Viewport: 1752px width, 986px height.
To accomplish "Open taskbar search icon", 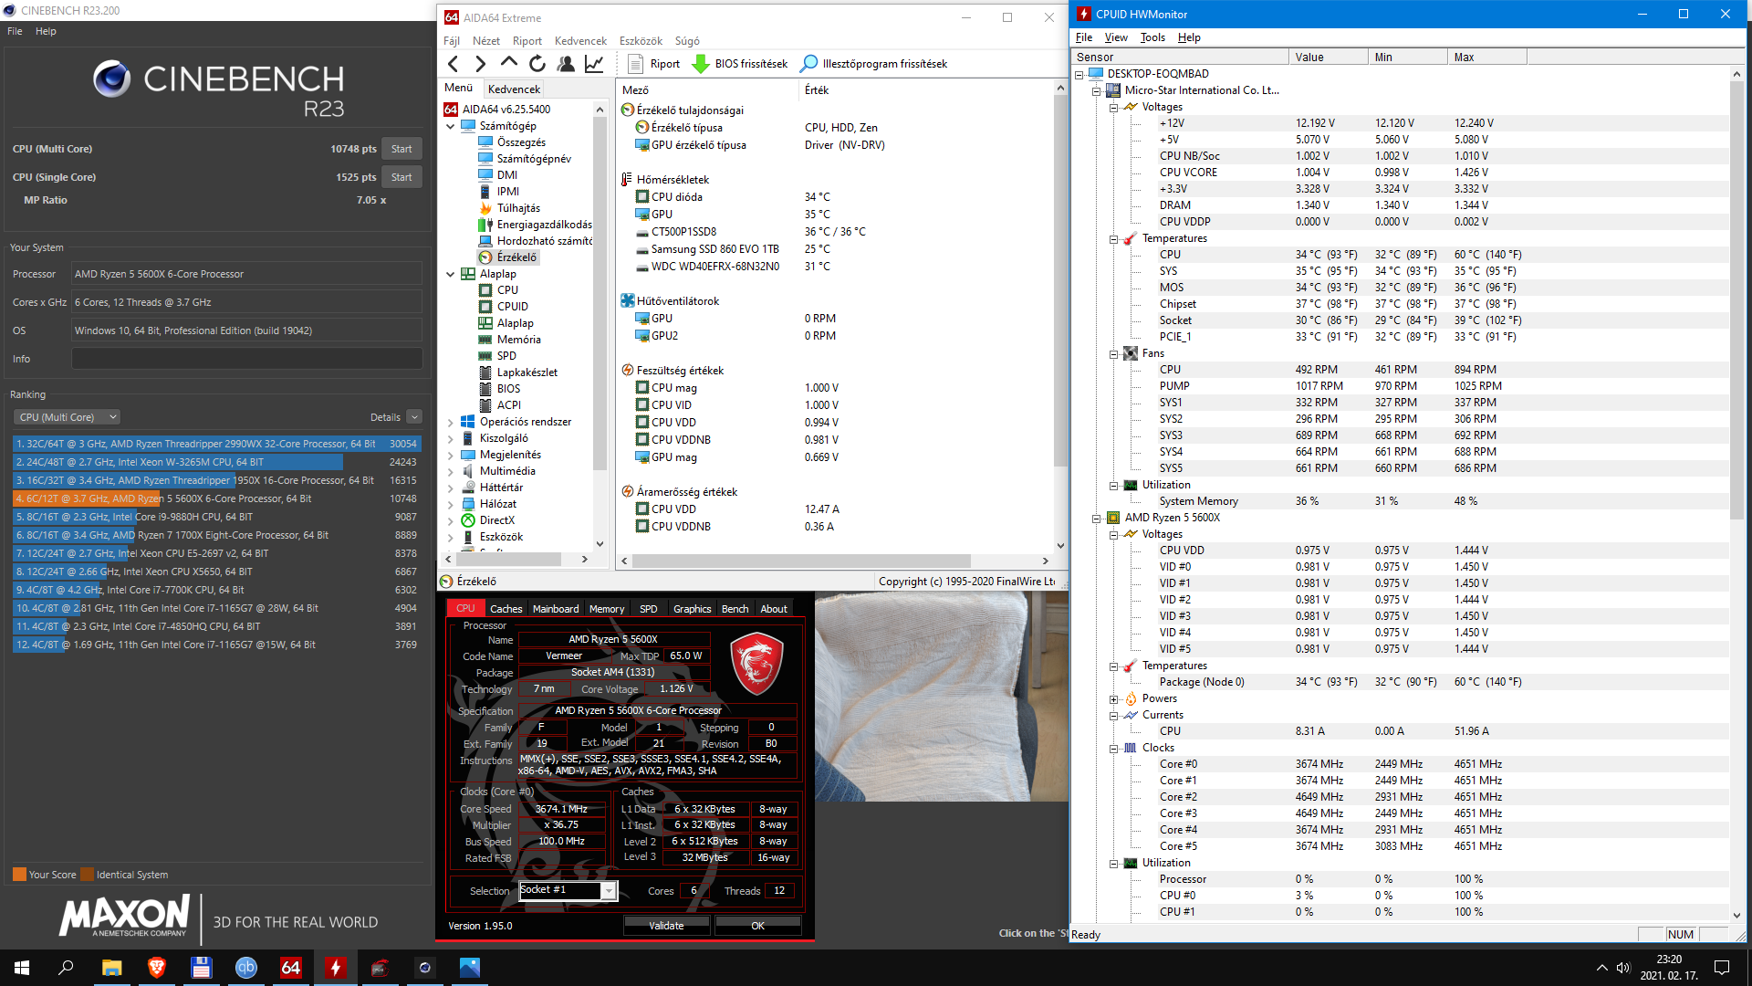I will coord(67,968).
